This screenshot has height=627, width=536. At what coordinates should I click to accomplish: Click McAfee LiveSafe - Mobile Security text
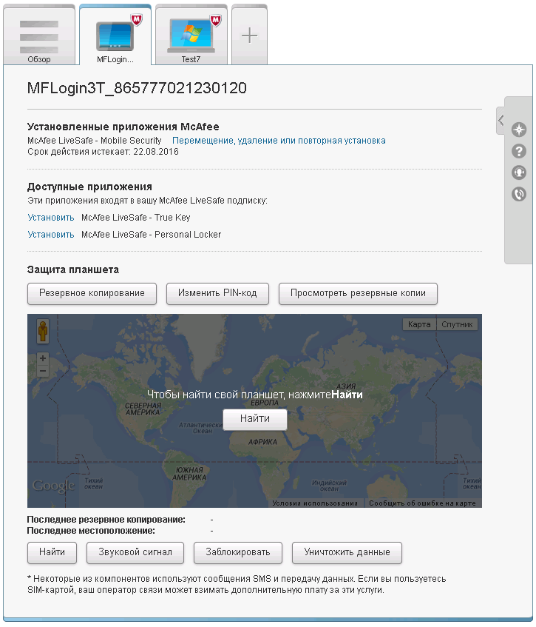point(95,141)
